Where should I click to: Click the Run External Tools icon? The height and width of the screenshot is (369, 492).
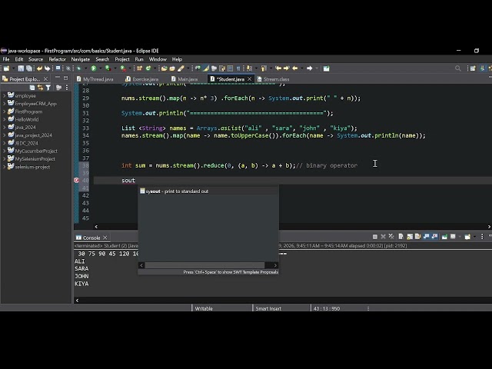(x=123, y=68)
